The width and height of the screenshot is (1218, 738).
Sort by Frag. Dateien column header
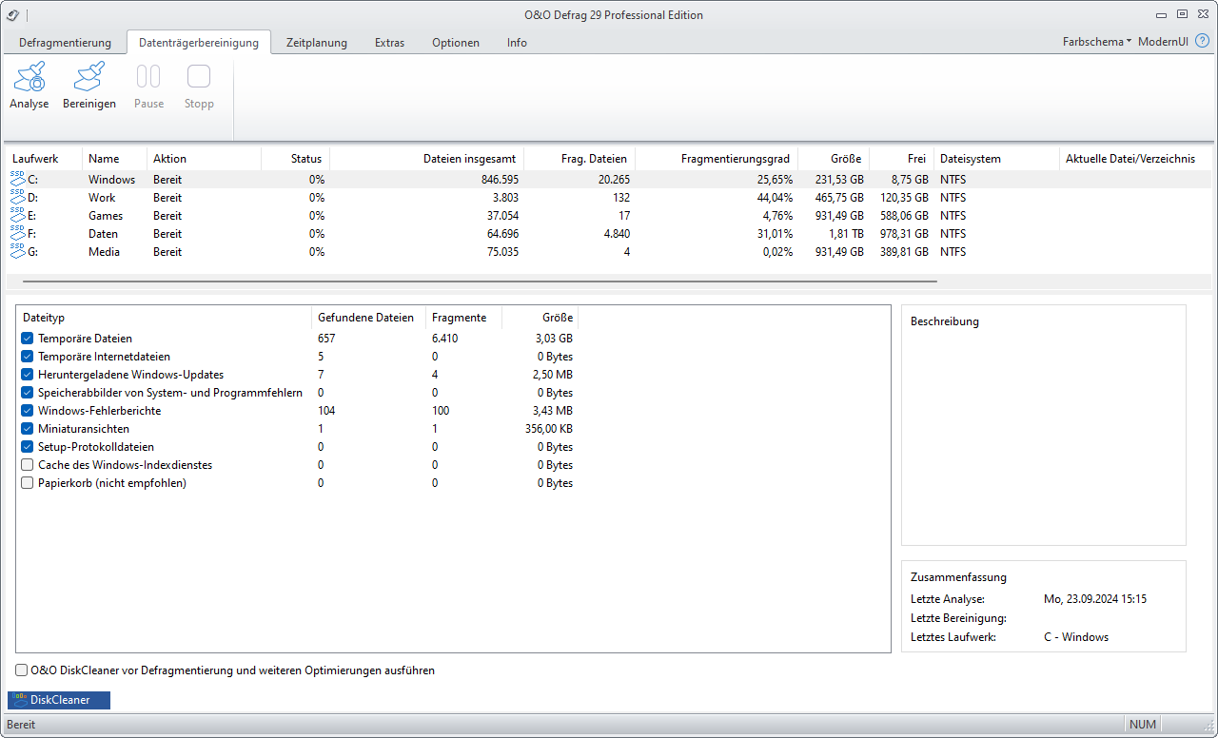click(x=580, y=159)
